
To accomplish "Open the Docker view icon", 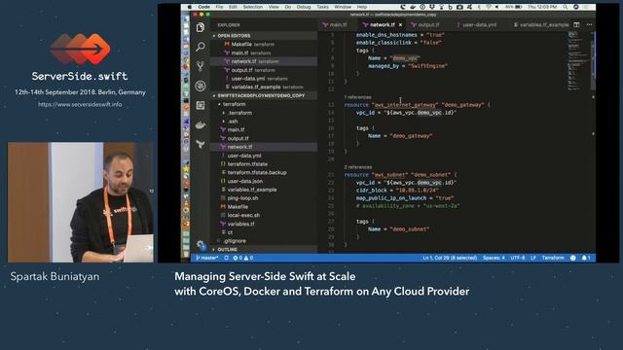I will [201, 125].
